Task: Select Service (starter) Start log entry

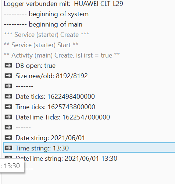Action: (41, 45)
